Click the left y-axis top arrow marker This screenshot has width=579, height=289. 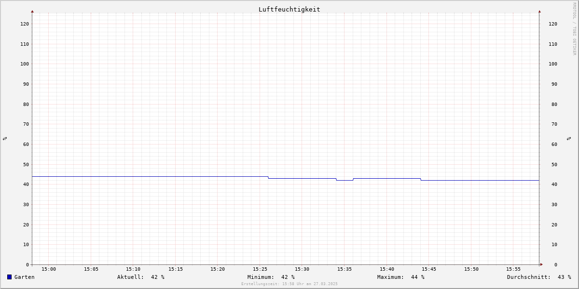pos(32,11)
